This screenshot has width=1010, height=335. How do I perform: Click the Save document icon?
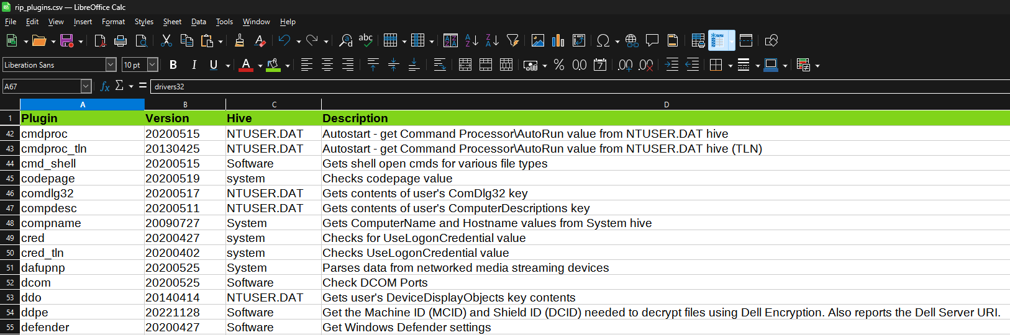[x=66, y=41]
